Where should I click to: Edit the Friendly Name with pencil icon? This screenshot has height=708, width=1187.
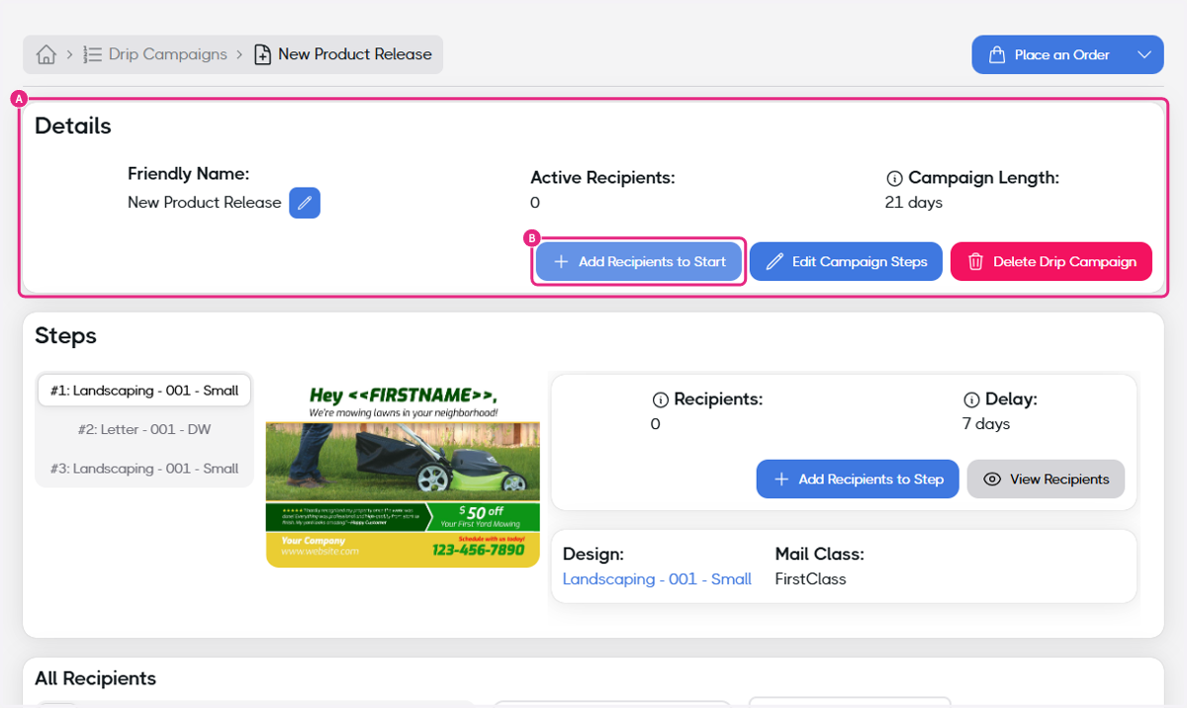pos(305,203)
